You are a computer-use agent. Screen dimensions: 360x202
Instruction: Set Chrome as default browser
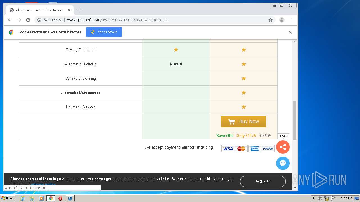[104, 32]
